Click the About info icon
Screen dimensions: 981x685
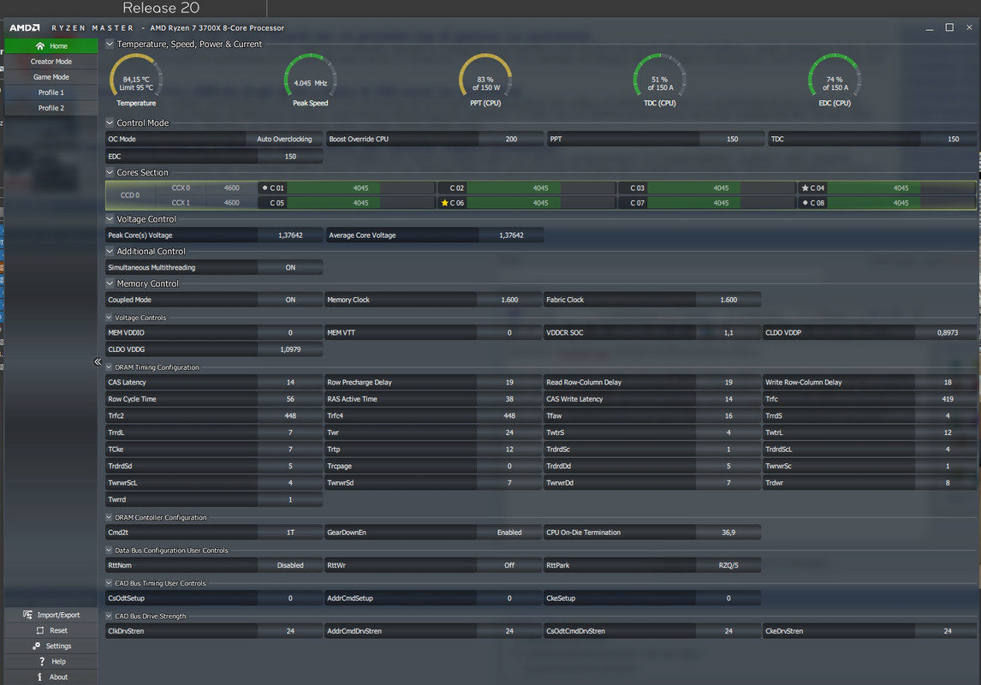click(x=39, y=677)
